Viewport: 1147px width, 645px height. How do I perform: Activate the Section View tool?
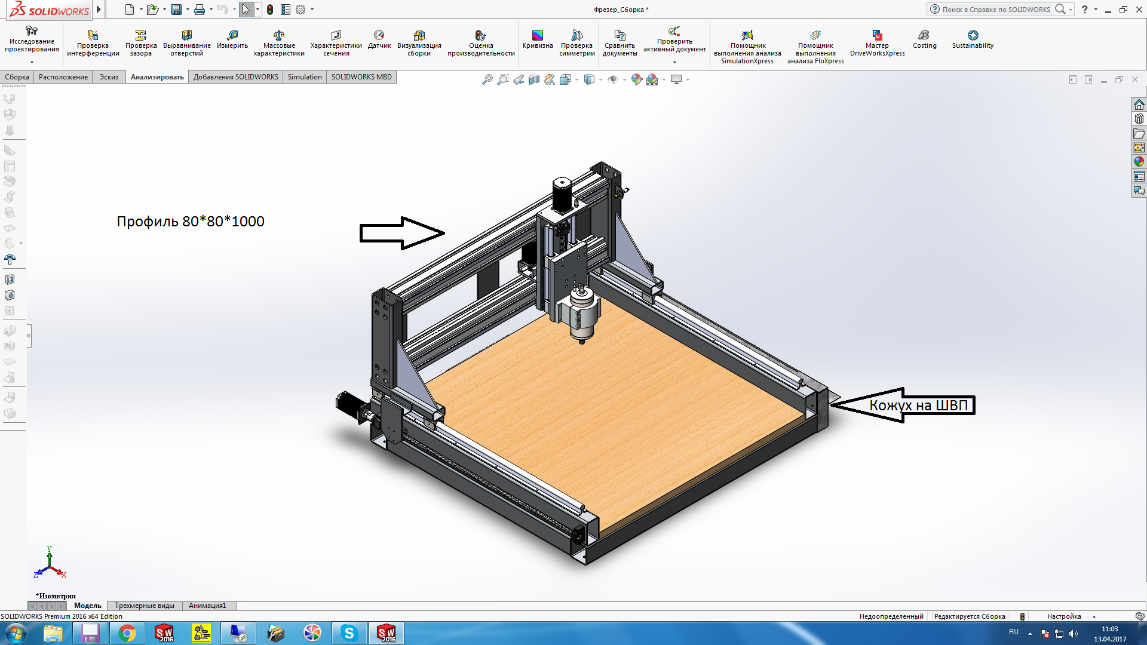[534, 79]
